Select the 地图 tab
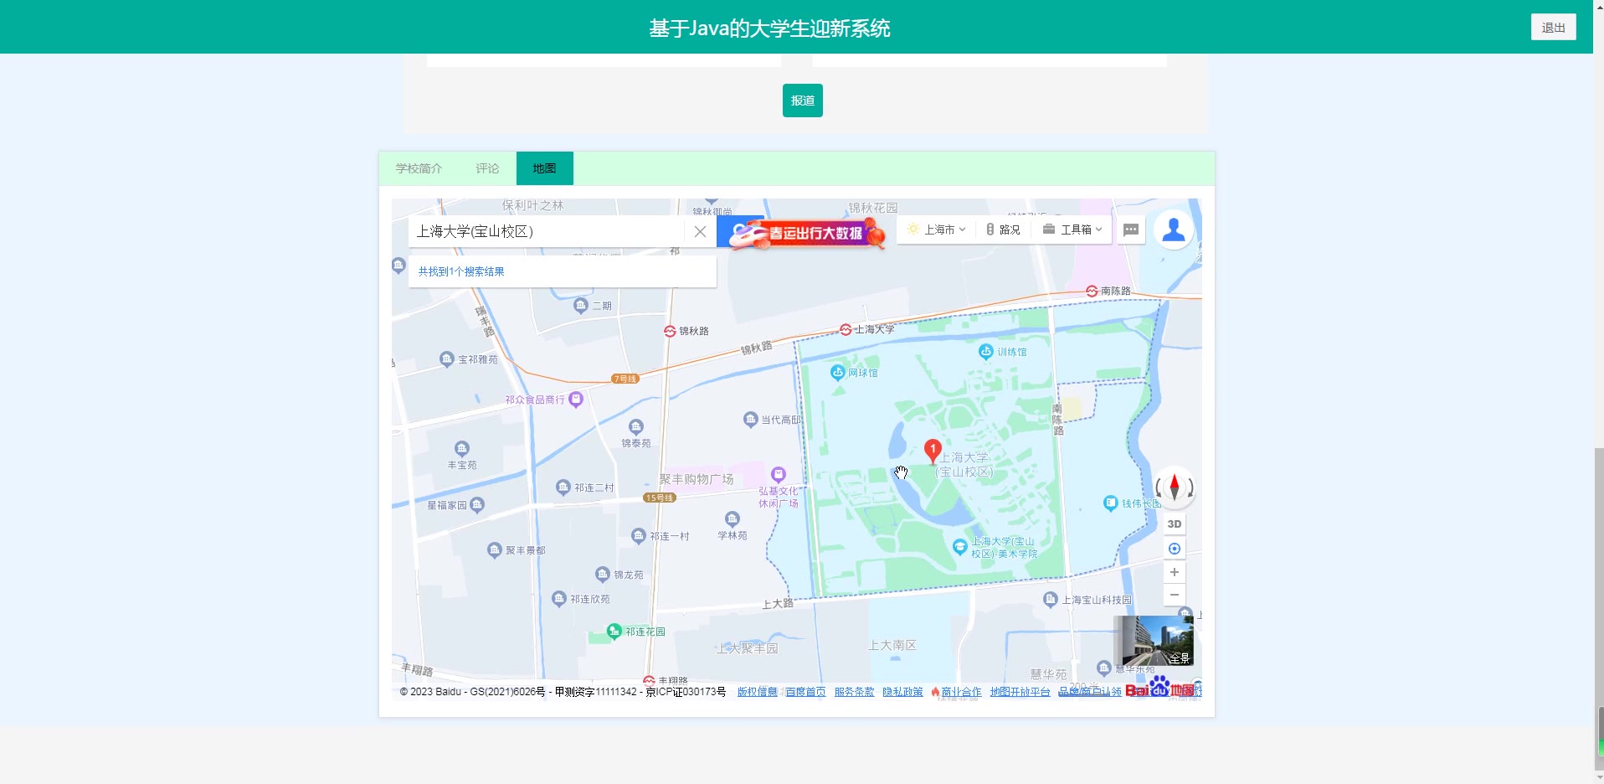This screenshot has height=784, width=1604. 544,168
